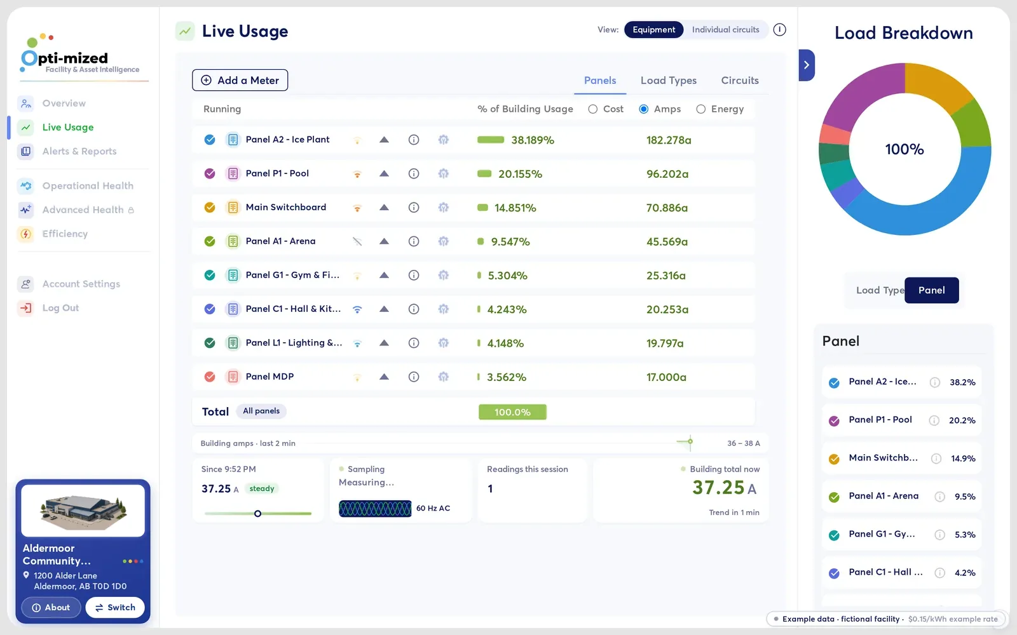Click the Alerts & Reports sidebar icon

25,151
